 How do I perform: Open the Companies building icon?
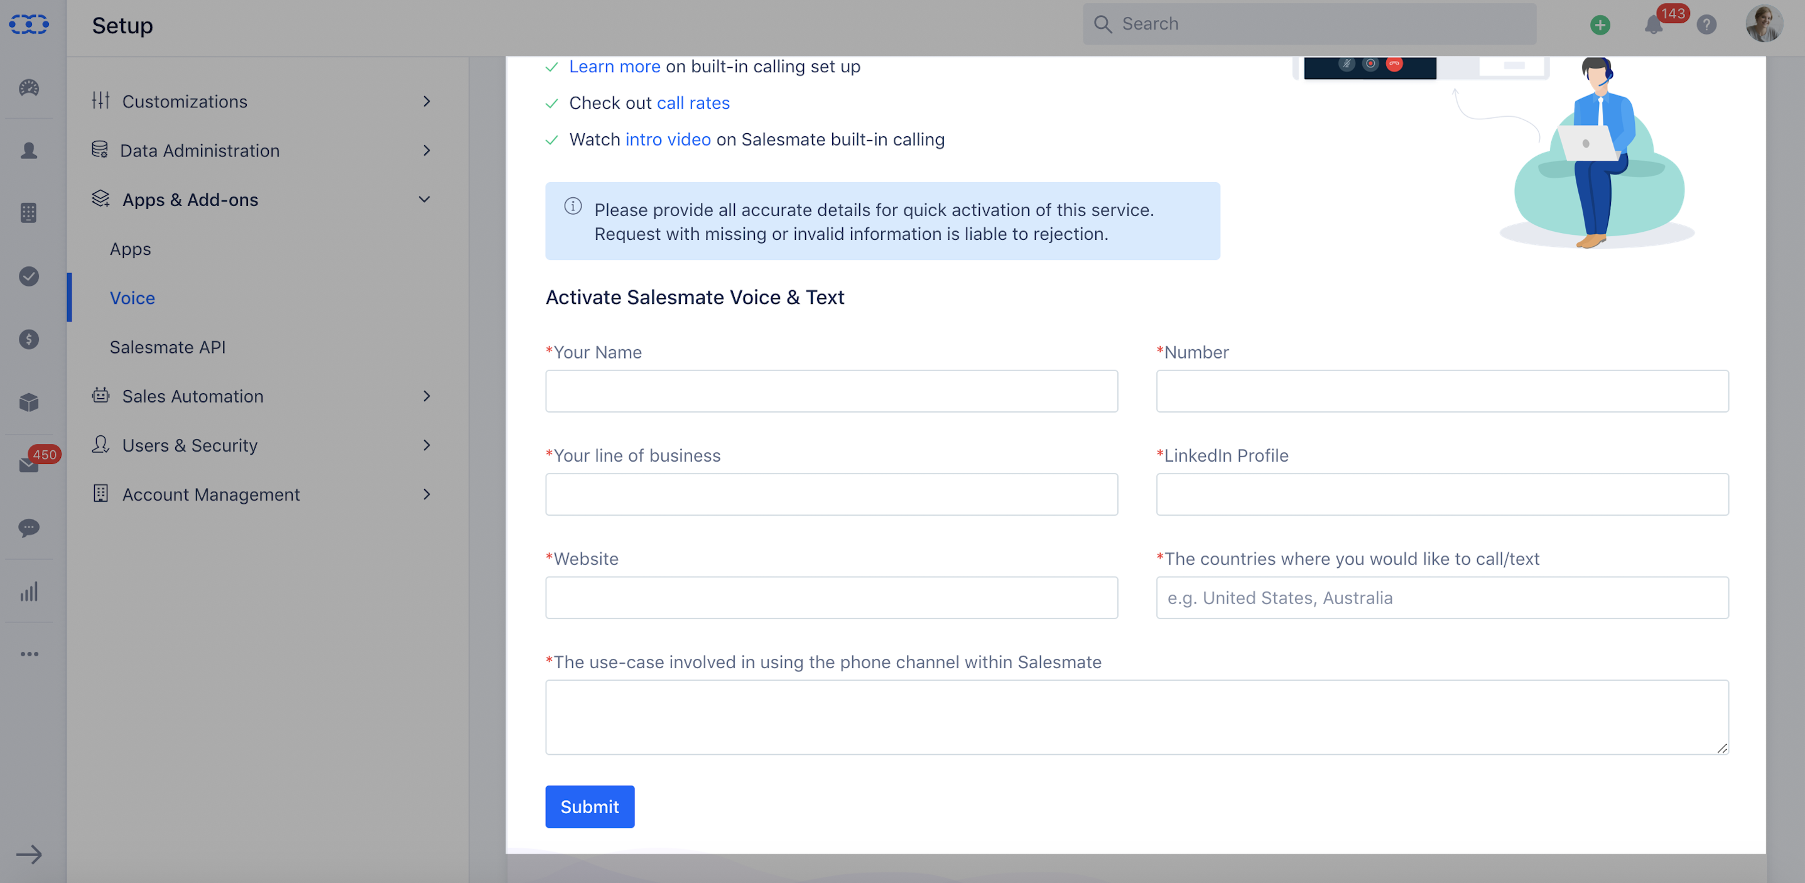point(29,213)
